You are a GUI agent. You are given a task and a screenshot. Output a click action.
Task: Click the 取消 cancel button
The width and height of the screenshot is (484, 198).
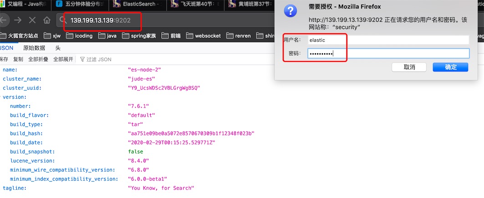(409, 67)
